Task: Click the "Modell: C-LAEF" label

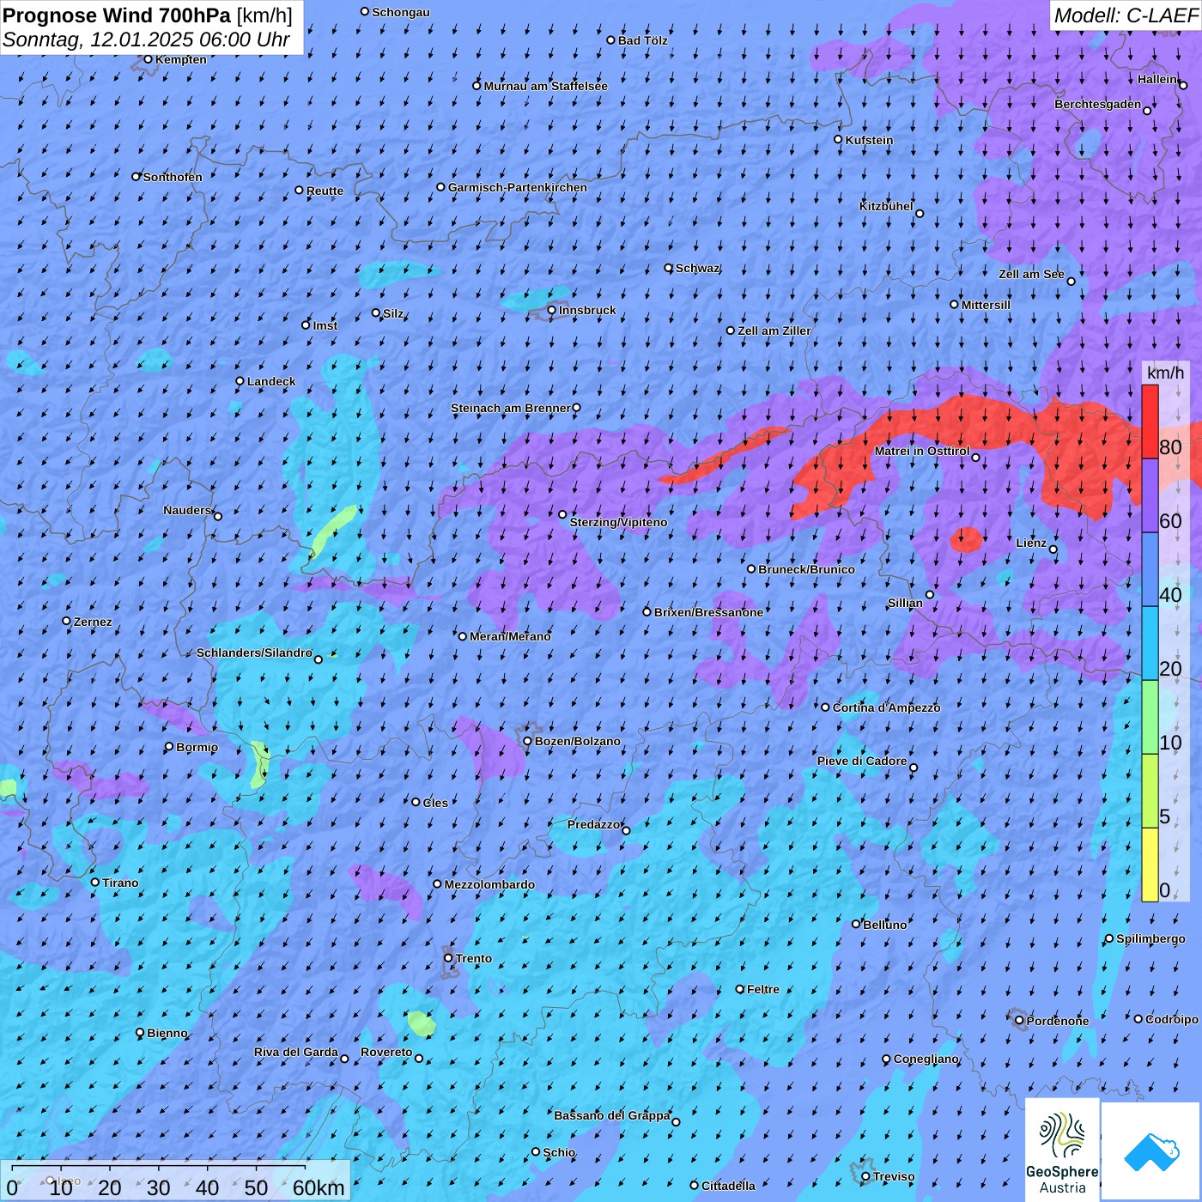Action: coord(1126,15)
